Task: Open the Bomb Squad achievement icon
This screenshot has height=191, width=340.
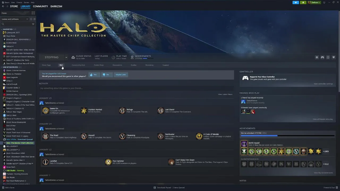Action: click(244, 144)
